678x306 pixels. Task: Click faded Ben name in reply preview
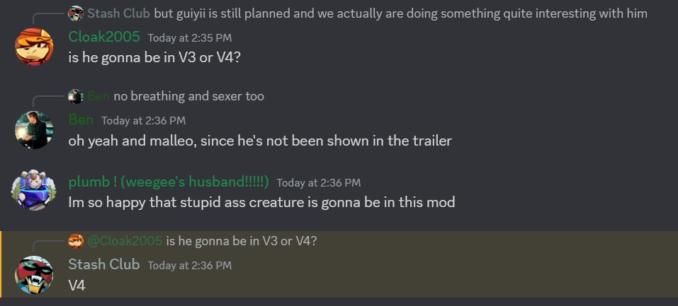(x=98, y=96)
